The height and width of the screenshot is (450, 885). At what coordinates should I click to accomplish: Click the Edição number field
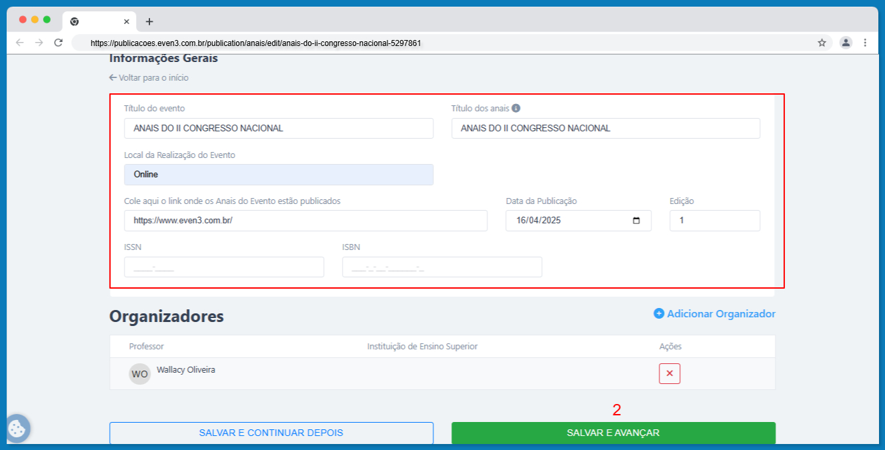click(715, 221)
